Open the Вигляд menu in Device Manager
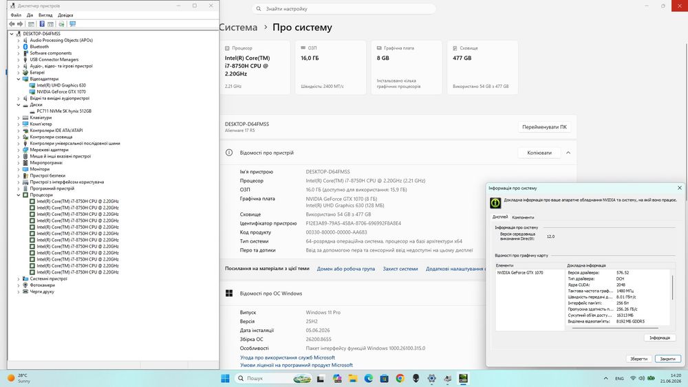 [x=45, y=15]
